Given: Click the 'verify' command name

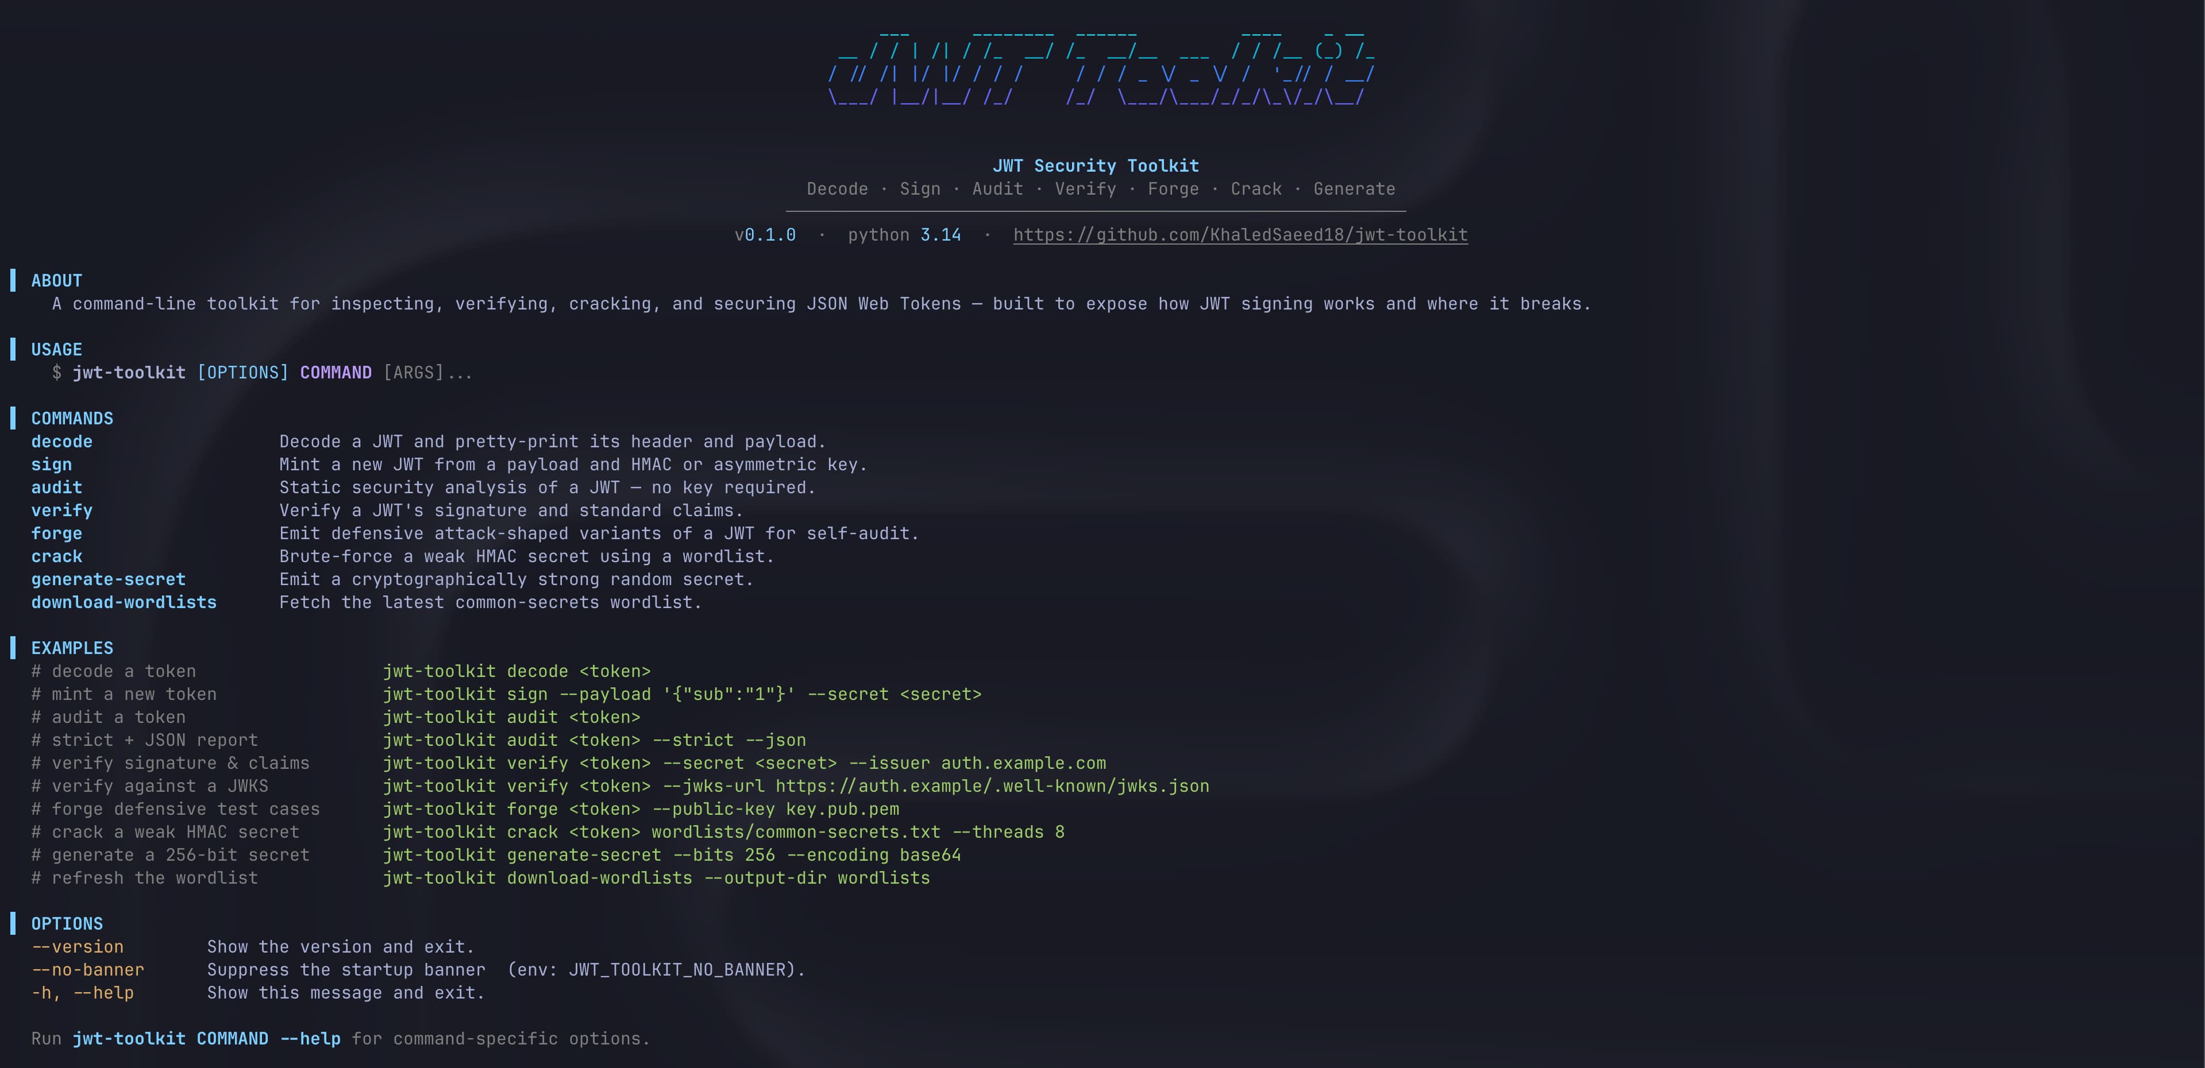Looking at the screenshot, I should pos(61,510).
